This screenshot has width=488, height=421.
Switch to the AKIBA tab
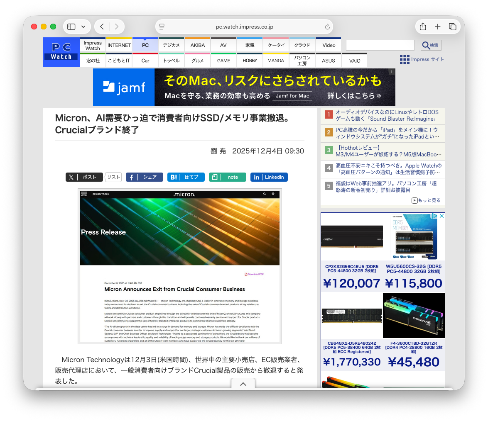(x=197, y=45)
